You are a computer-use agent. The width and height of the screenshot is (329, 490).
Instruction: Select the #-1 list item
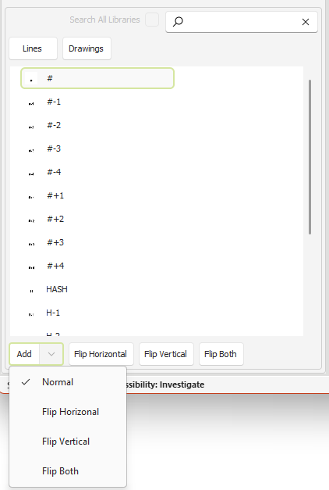coord(97,102)
